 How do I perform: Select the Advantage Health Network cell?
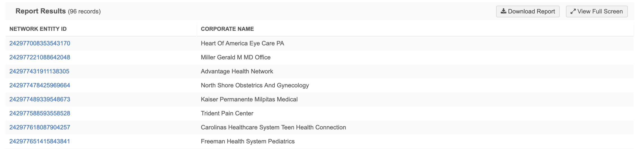click(x=237, y=71)
